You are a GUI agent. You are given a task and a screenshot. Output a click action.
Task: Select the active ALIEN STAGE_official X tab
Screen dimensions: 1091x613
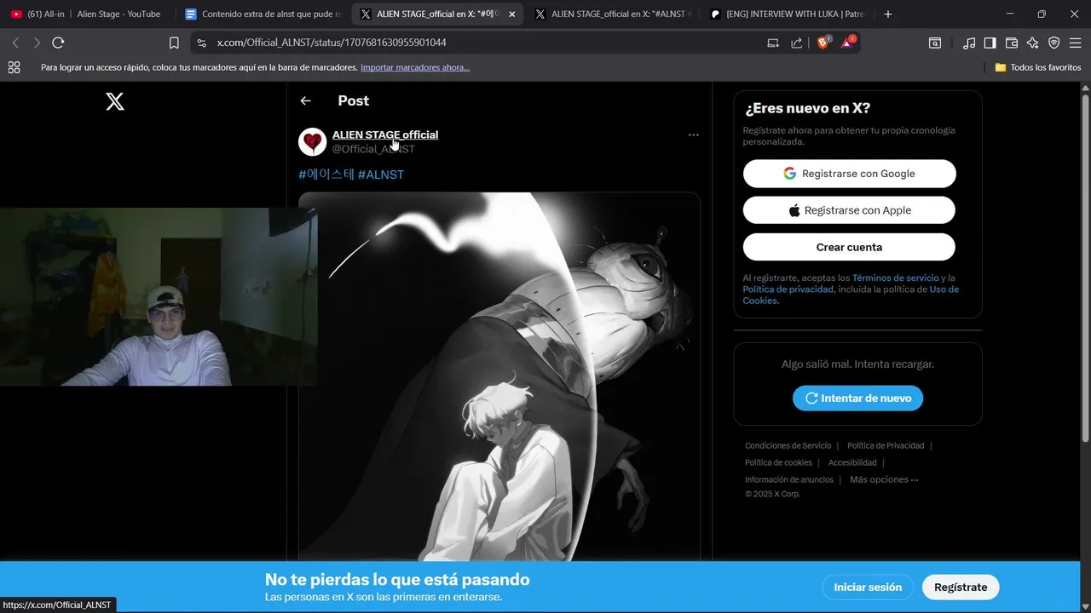pos(436,14)
